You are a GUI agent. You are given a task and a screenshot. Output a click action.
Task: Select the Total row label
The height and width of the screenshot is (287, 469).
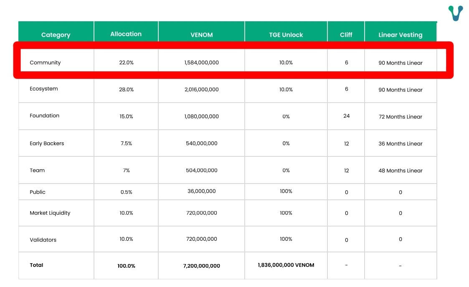36,265
